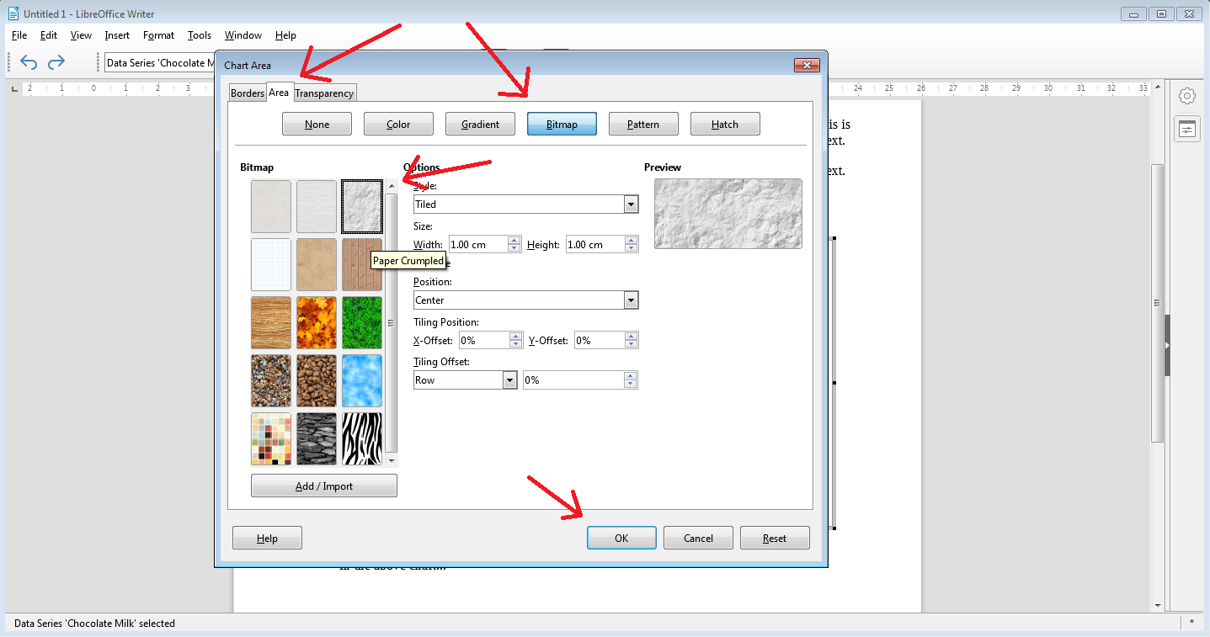Open the Tools menu
The width and height of the screenshot is (1210, 637).
(x=200, y=35)
